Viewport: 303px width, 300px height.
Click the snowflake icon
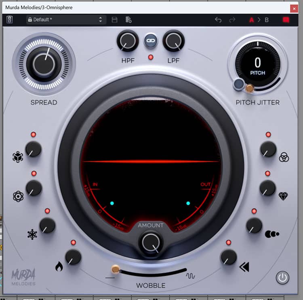point(32,235)
